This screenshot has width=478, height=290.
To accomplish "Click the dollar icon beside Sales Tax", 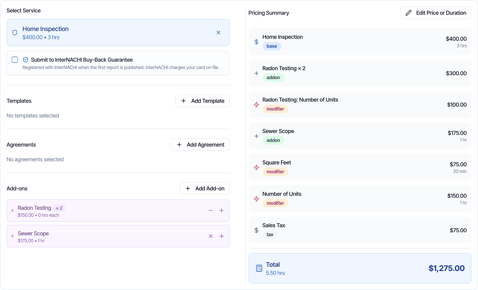I will [256, 230].
